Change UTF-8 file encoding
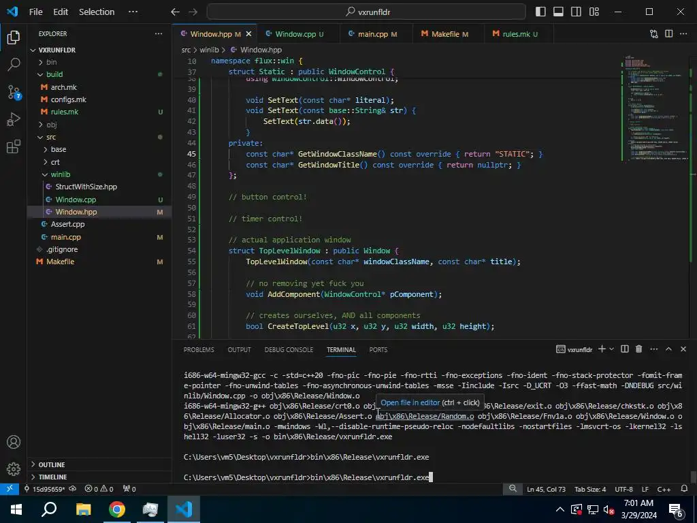 click(623, 489)
